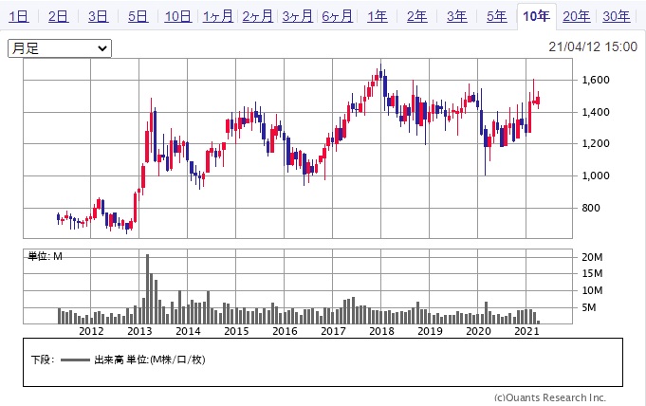Click the 単位: M volume unit label
Image resolution: width=646 pixels, height=406 pixels.
coord(45,256)
